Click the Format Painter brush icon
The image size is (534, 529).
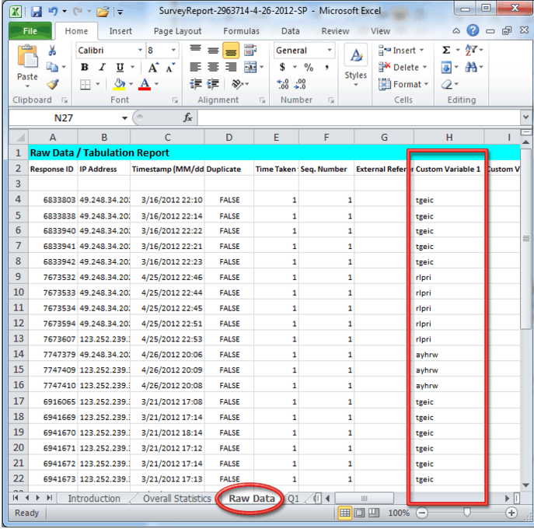click(x=52, y=84)
